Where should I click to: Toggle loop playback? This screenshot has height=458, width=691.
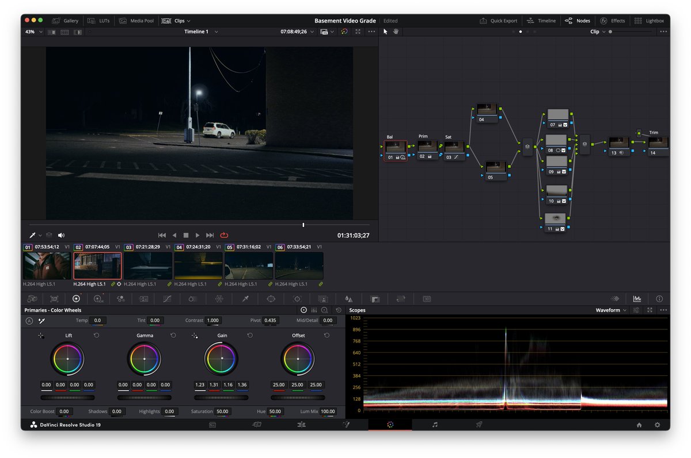click(x=224, y=235)
